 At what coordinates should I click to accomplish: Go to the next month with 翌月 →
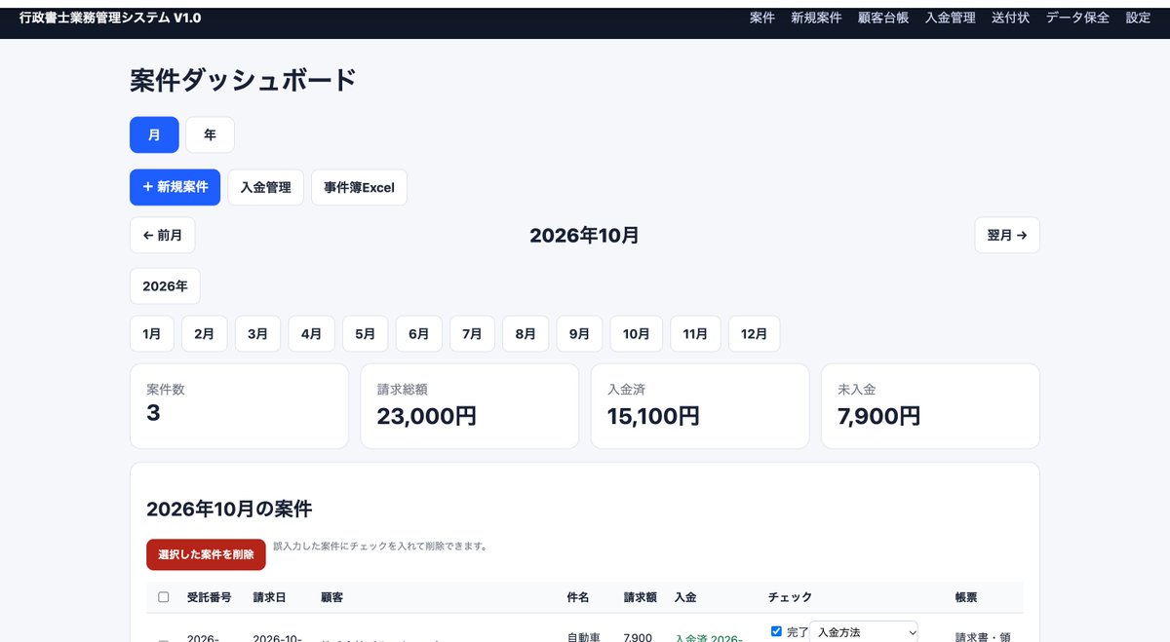[1007, 235]
